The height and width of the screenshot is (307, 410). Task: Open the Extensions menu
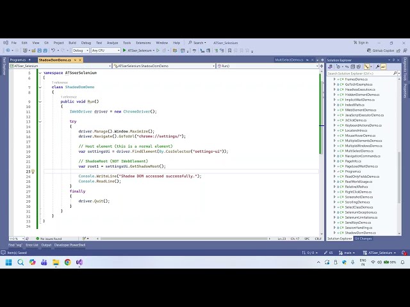[x=143, y=43]
